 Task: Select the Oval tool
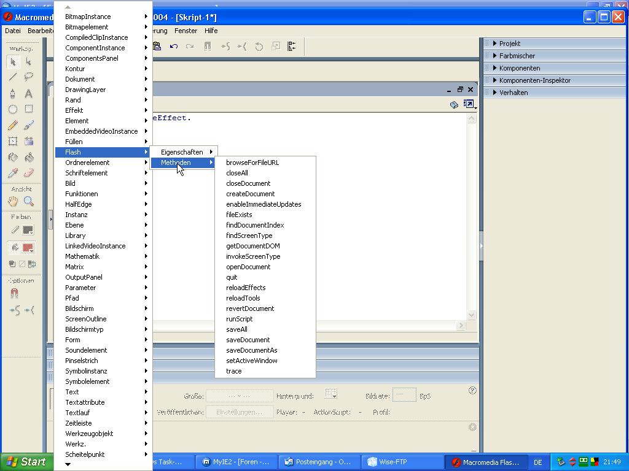pyautogui.click(x=13, y=109)
